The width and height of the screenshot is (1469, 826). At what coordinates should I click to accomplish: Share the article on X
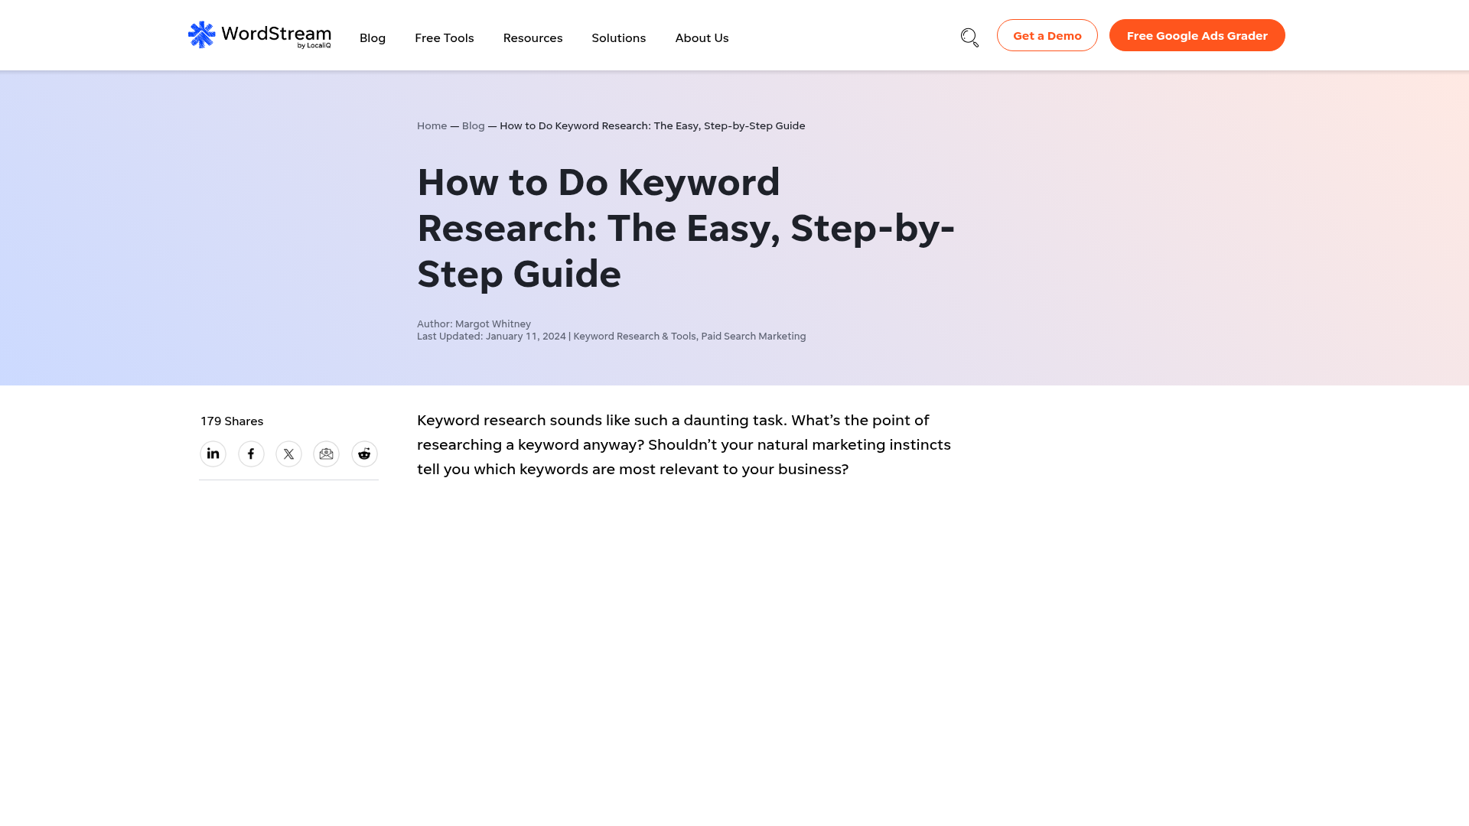point(289,454)
